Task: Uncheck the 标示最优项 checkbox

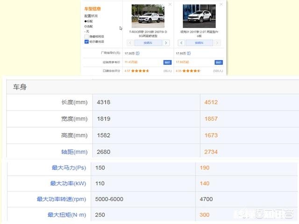Action: pos(86,42)
